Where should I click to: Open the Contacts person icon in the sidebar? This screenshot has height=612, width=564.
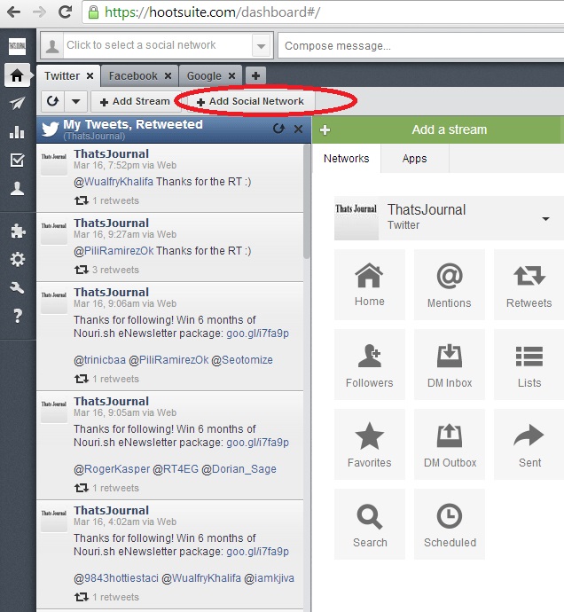[x=17, y=189]
